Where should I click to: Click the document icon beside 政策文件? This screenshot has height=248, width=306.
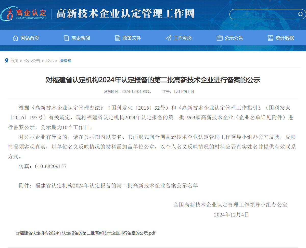118,38
